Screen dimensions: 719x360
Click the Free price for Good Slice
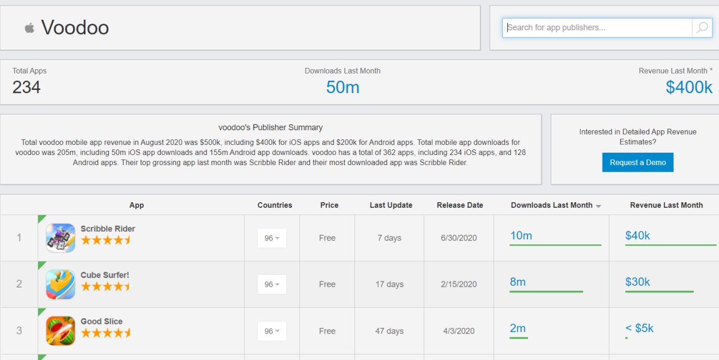(x=327, y=331)
